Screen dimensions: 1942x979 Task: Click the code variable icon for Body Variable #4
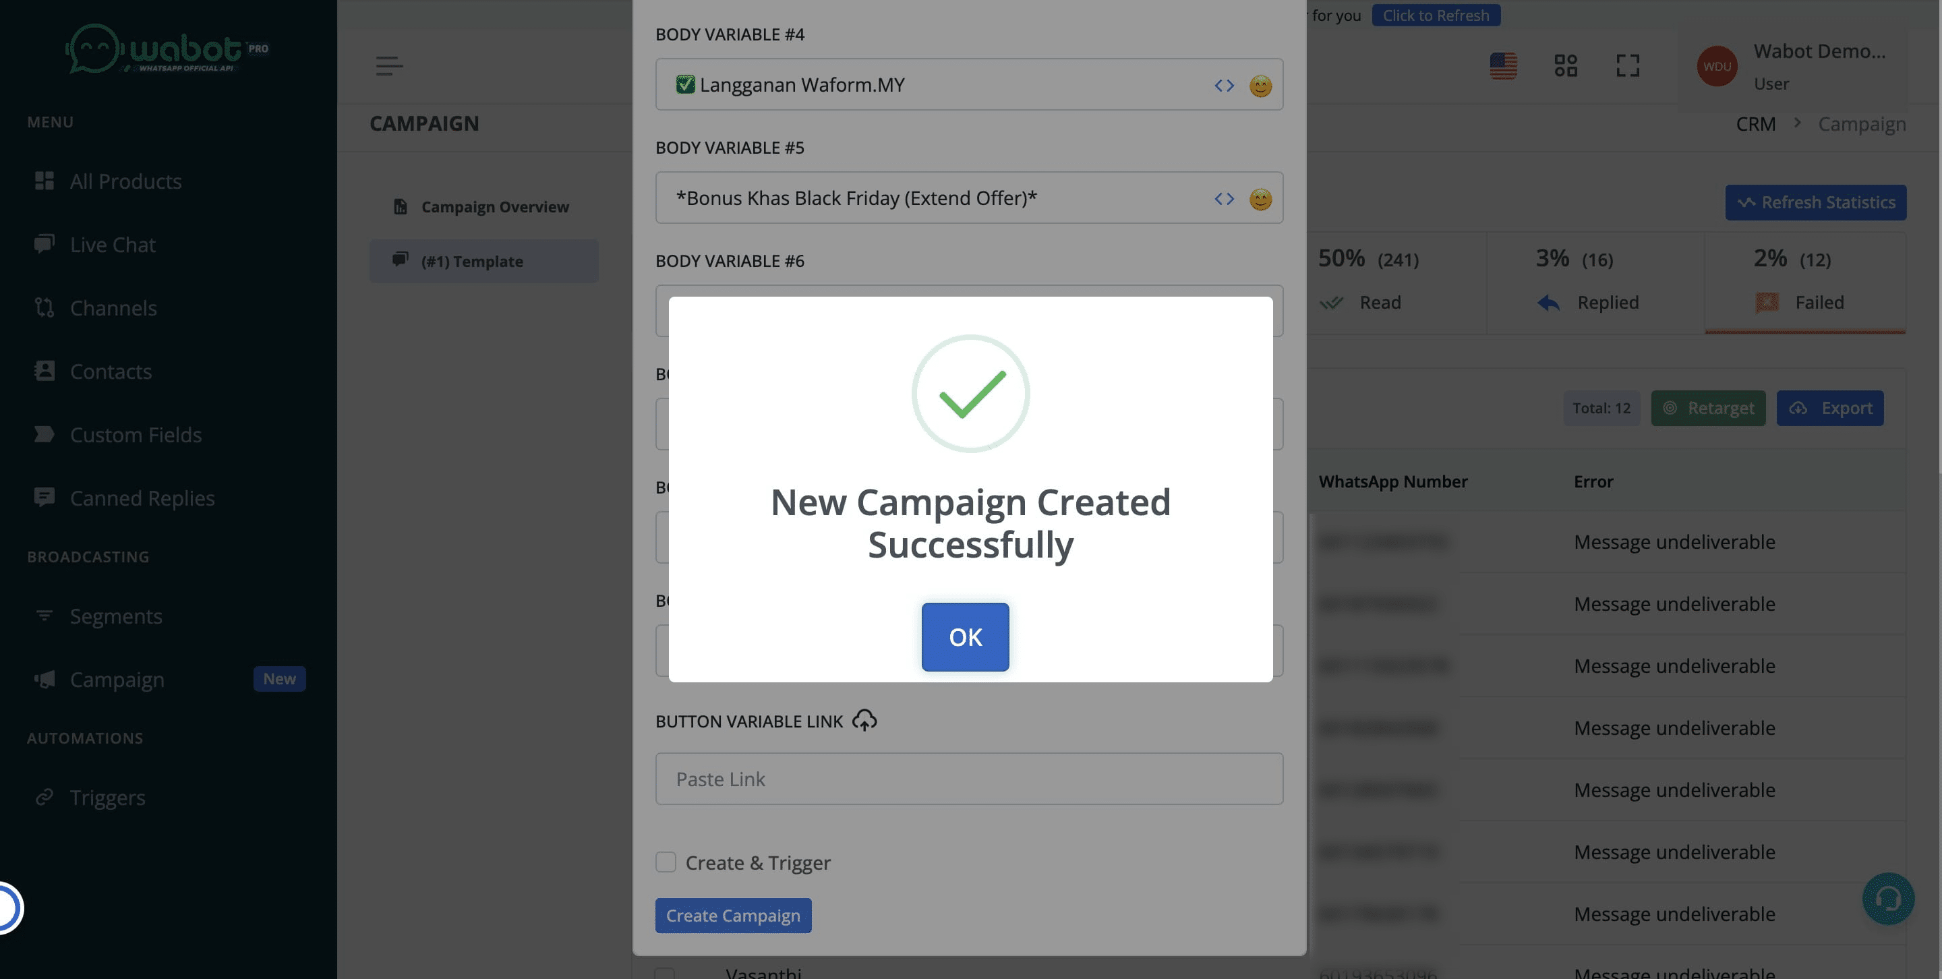pyautogui.click(x=1224, y=85)
